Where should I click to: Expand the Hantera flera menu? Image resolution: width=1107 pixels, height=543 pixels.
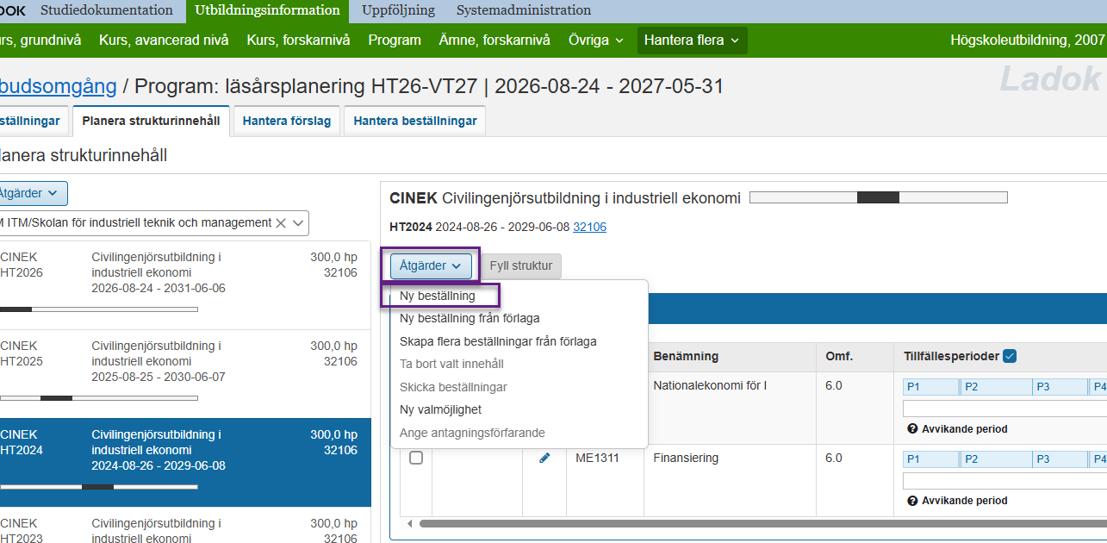click(692, 40)
